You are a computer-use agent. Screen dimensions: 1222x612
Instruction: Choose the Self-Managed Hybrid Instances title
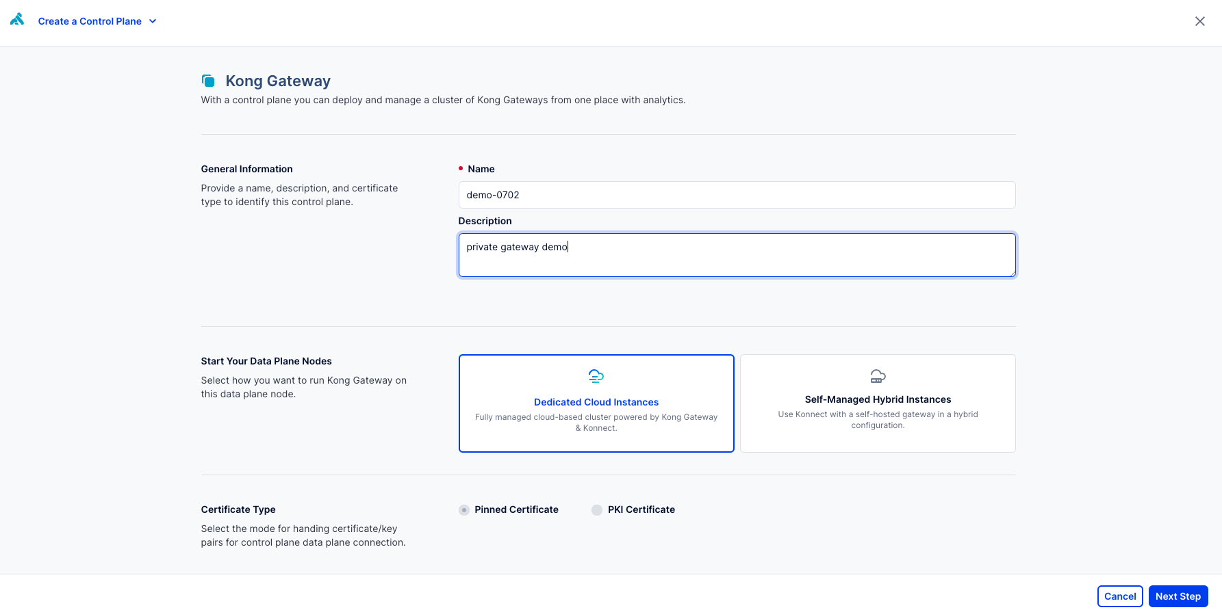pos(878,399)
